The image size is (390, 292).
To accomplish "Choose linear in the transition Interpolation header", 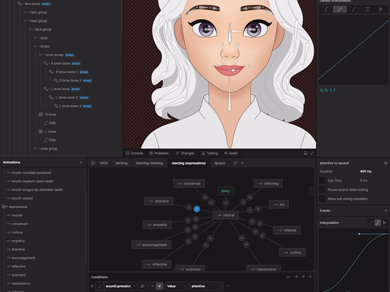I will (x=370, y=223).
